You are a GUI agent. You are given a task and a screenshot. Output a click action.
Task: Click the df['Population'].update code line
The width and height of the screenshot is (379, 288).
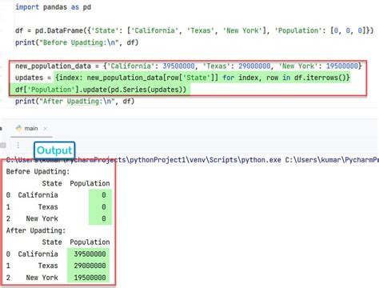coord(101,90)
